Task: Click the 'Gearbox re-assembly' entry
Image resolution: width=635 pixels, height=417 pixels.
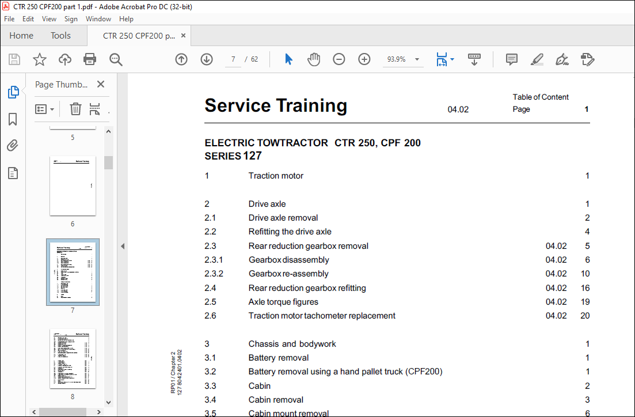Action: 288,274
